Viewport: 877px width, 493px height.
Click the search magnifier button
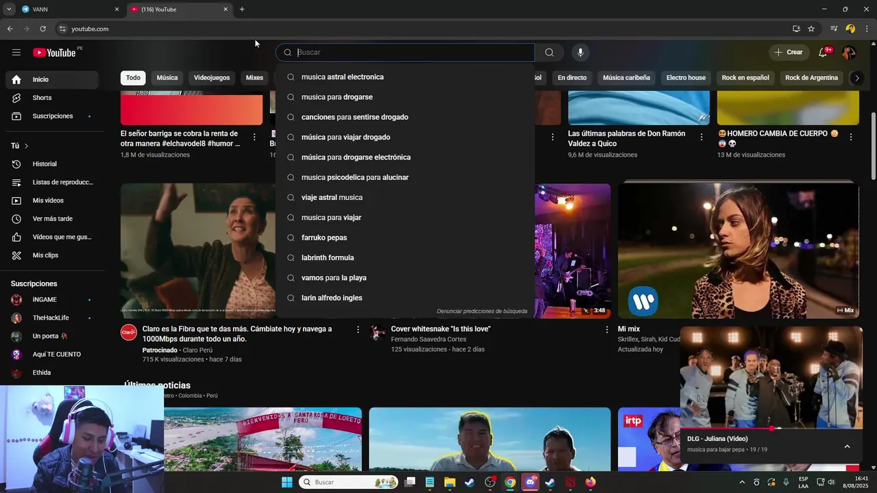[x=549, y=53]
